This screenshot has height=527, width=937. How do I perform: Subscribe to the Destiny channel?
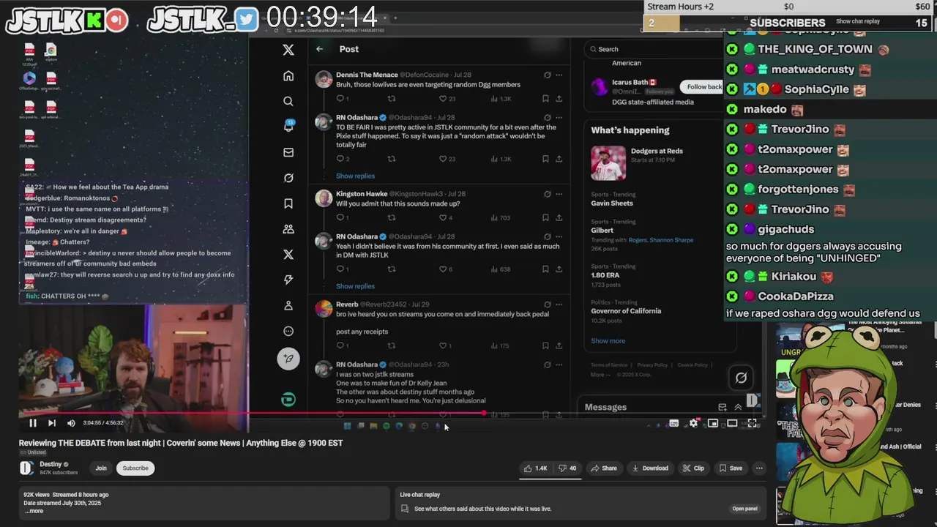(135, 468)
